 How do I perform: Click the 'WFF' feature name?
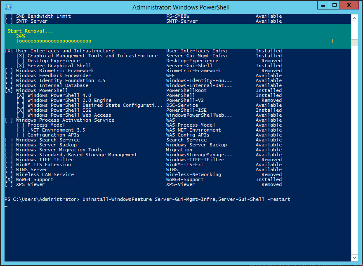point(171,75)
